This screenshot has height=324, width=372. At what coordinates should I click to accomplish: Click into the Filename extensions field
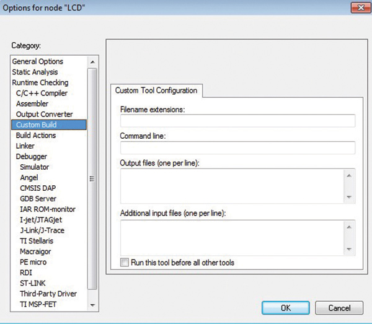coord(237,121)
